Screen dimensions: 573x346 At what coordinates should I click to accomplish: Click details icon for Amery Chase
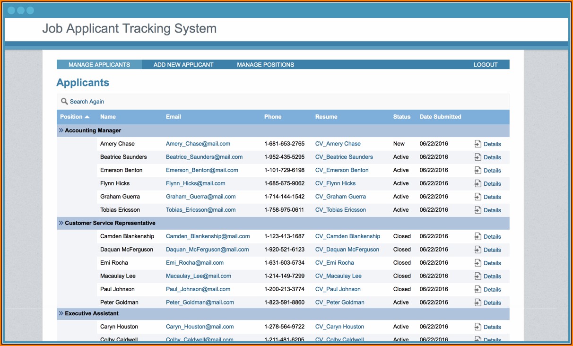478,144
